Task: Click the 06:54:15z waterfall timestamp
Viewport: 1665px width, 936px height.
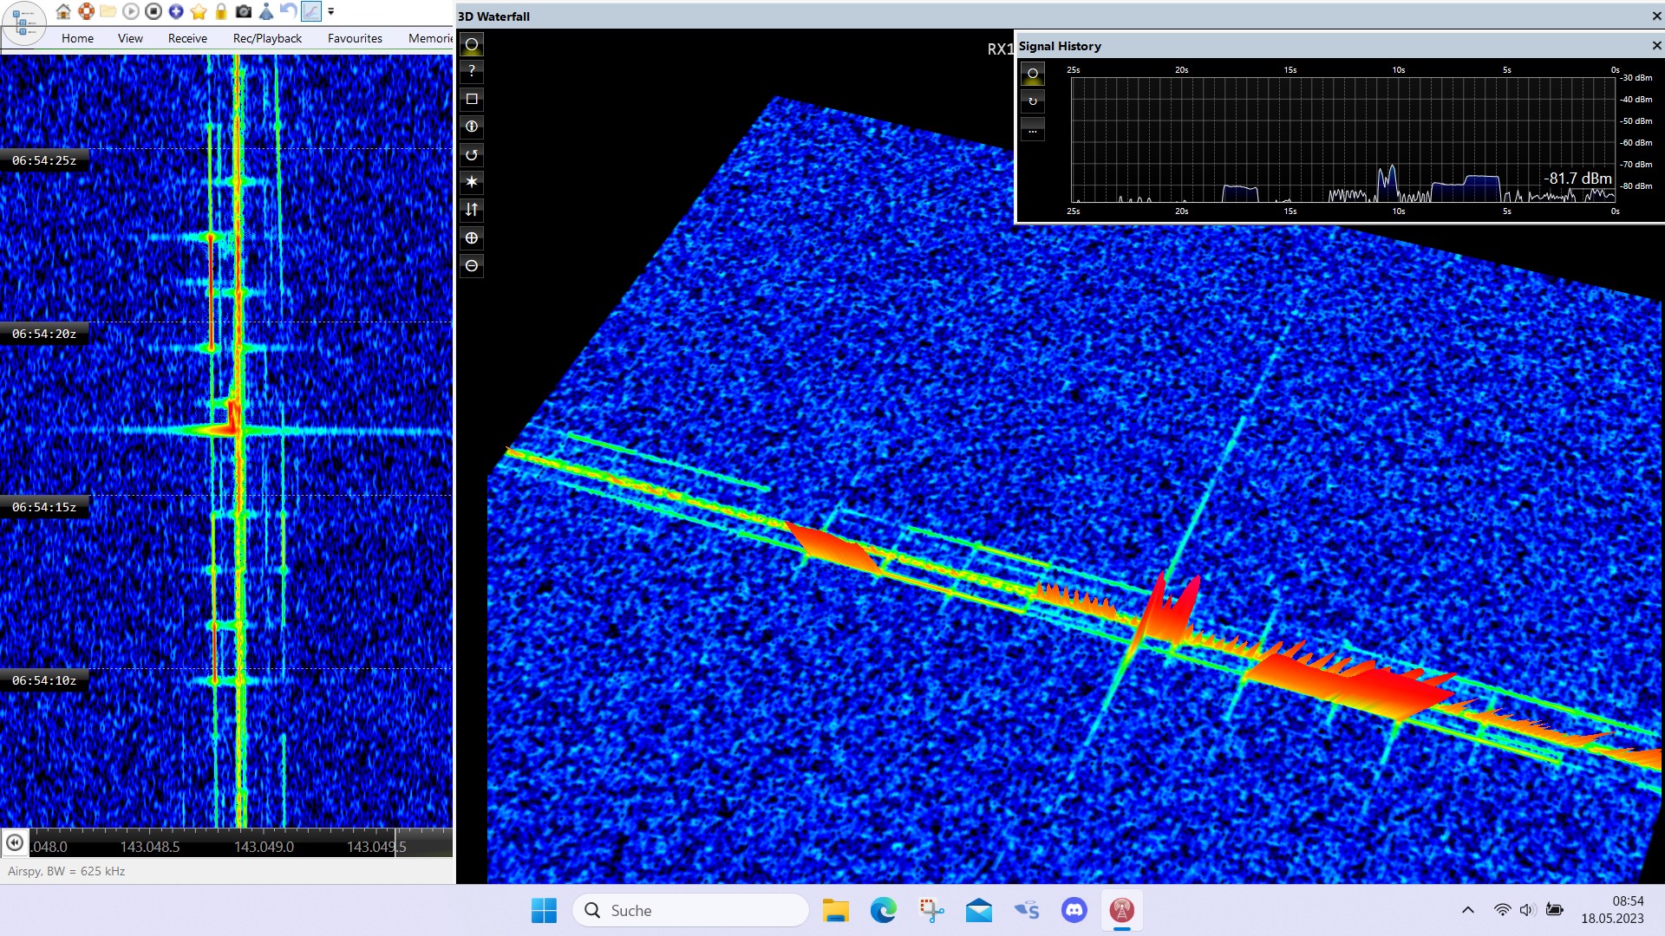Action: click(x=44, y=507)
